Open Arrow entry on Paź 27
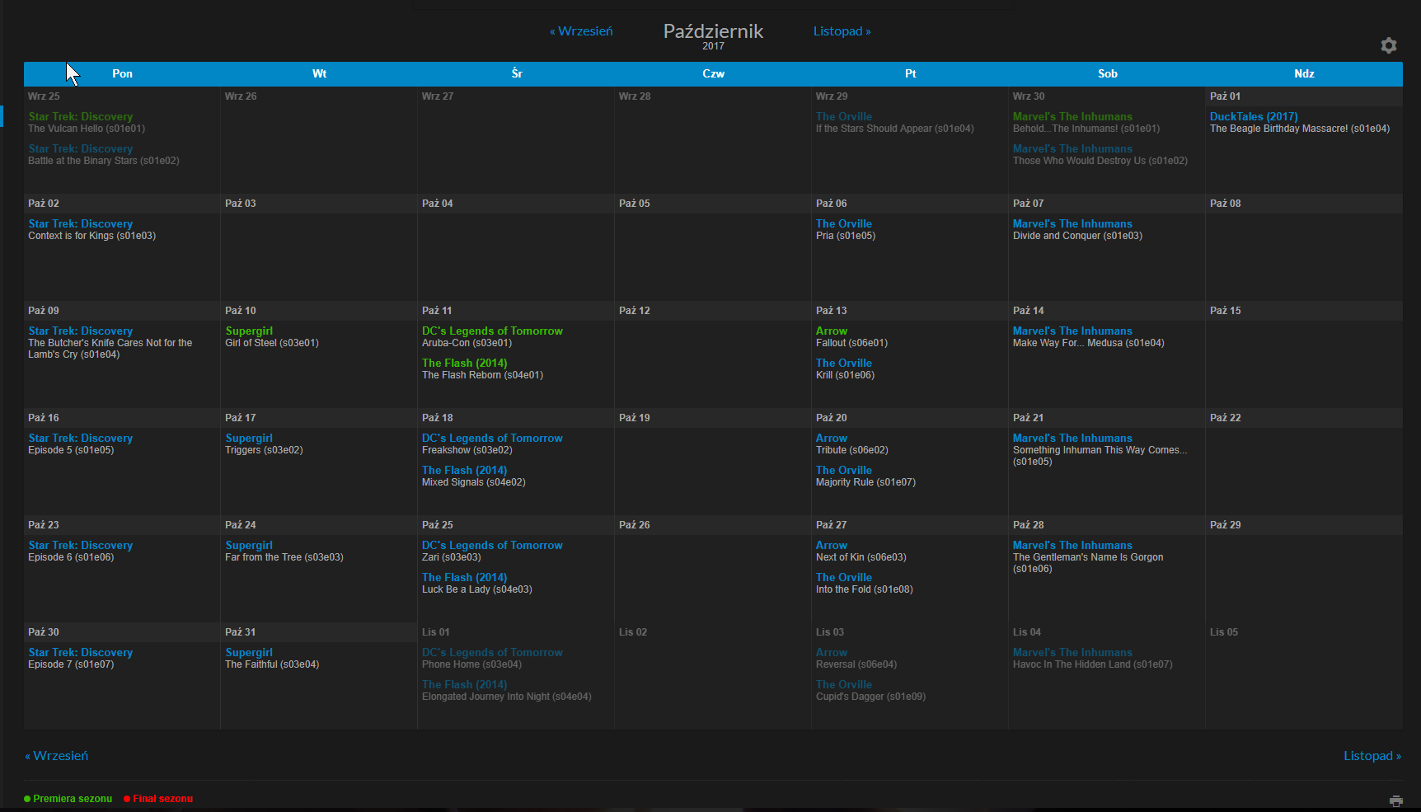This screenshot has width=1421, height=812. click(x=831, y=546)
